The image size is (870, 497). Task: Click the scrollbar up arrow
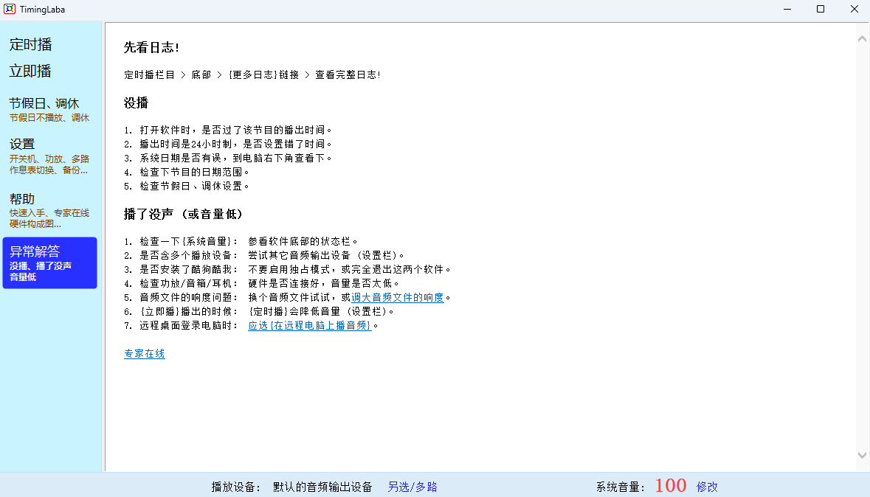point(862,38)
